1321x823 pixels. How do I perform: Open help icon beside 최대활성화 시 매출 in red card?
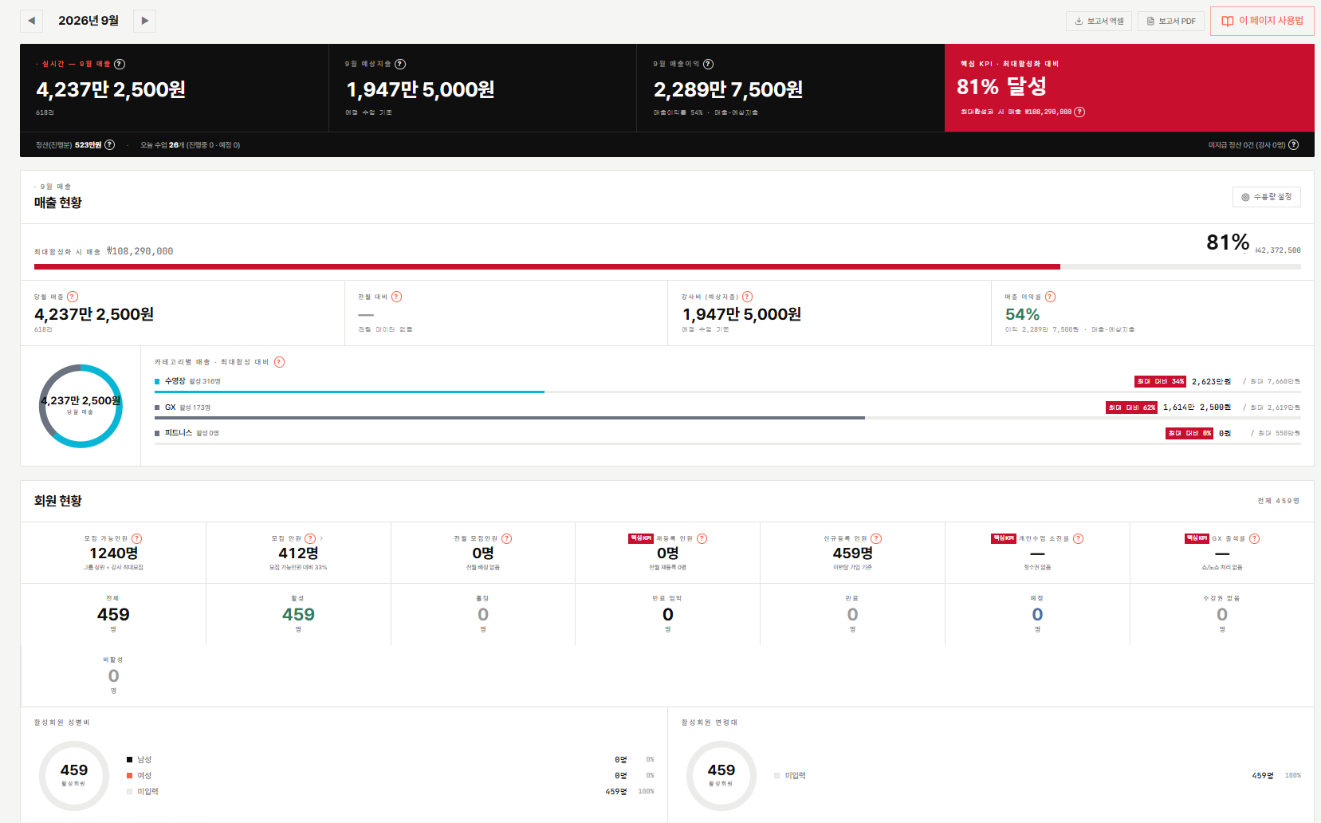pos(1079,112)
